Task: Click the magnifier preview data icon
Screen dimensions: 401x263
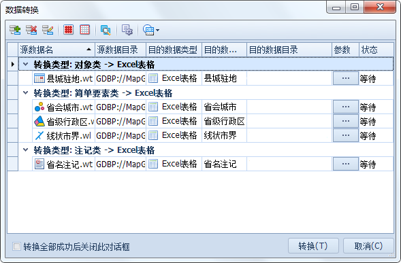Action: point(106,30)
